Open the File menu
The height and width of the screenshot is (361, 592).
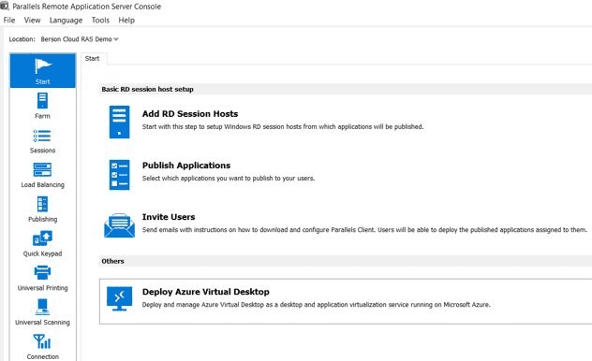pos(9,21)
